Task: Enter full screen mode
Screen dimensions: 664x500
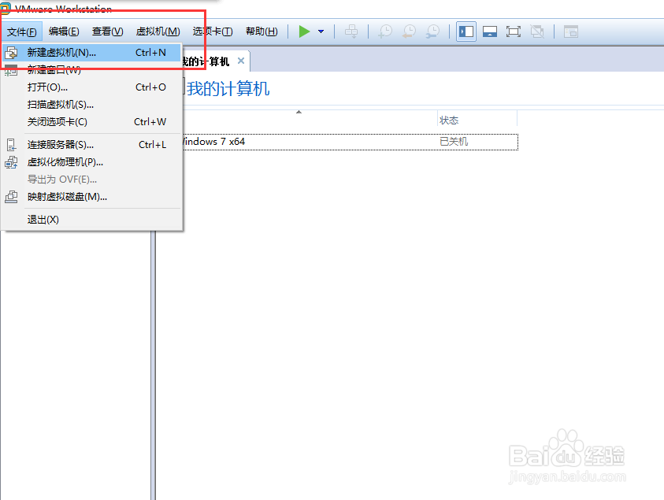Action: 514,31
